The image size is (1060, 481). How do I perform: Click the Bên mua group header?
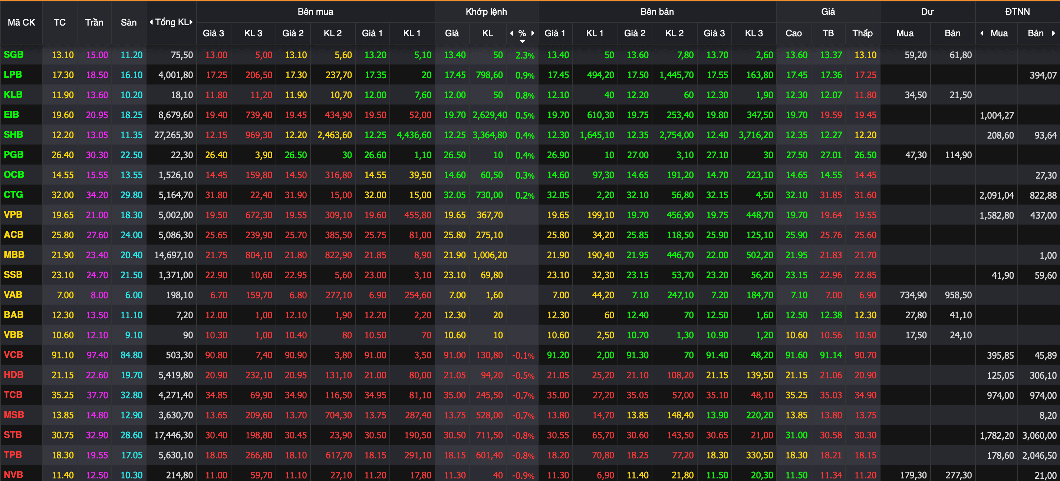point(316,12)
